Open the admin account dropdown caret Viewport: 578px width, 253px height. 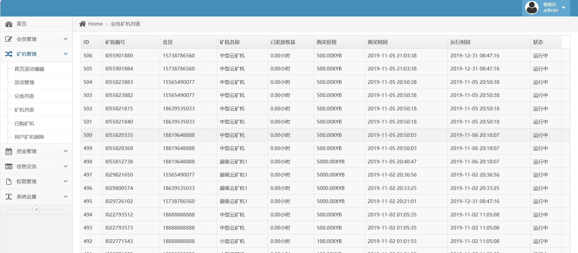click(x=564, y=8)
